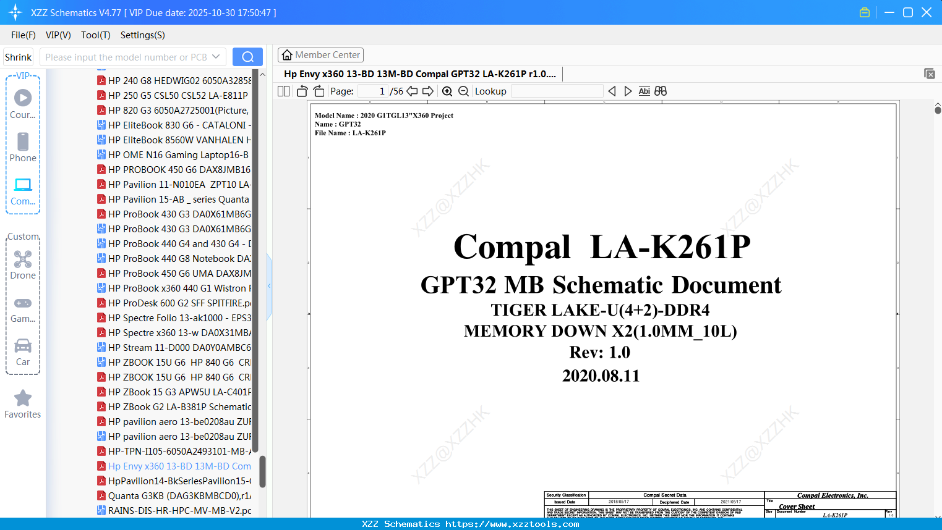Click the binoculars search icon
Viewport: 942px width, 530px height.
pos(661,91)
